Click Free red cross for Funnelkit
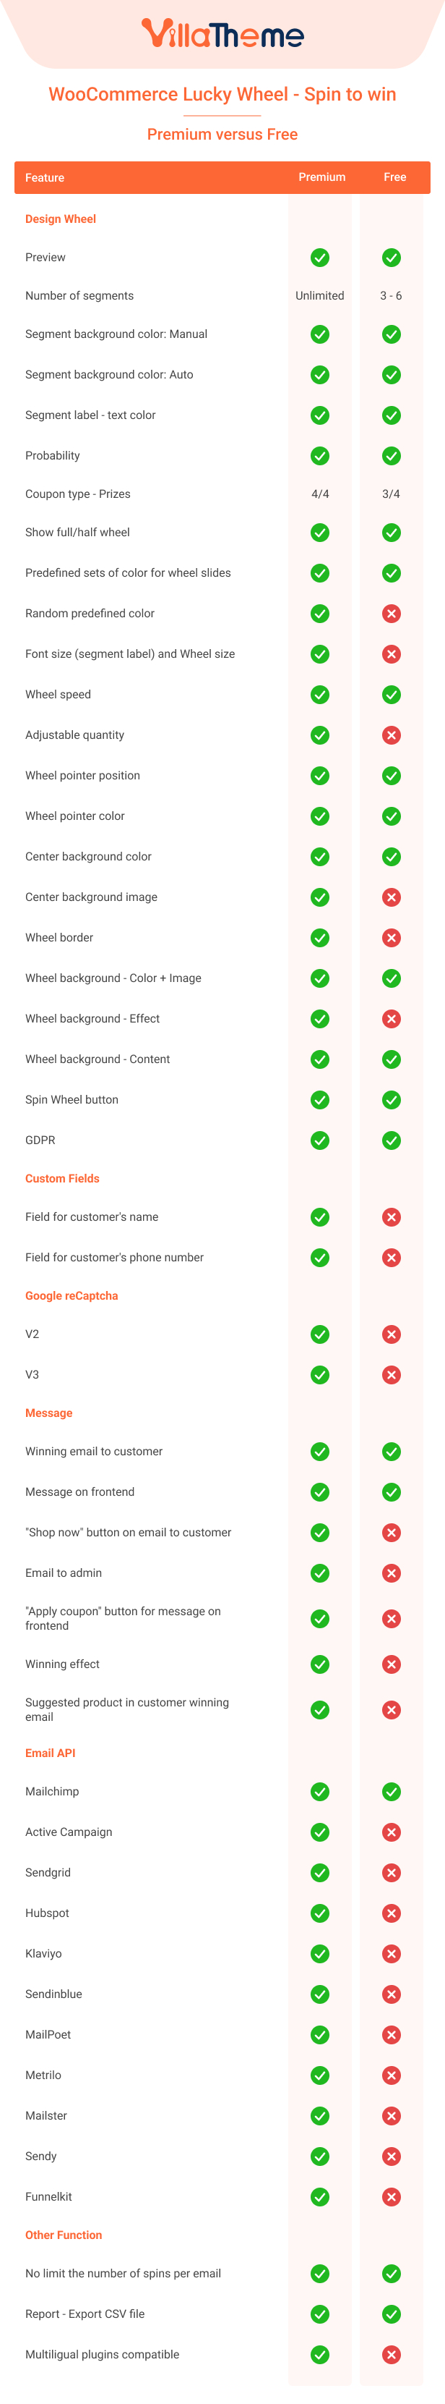This screenshot has height=2404, width=445. 392,2197
